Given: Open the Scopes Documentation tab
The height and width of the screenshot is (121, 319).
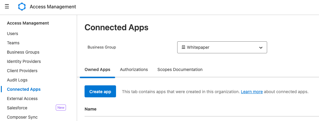Looking at the screenshot, I should point(180,69).
